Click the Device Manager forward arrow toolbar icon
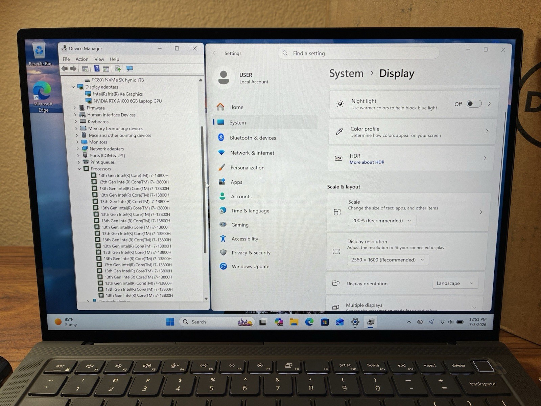This screenshot has width=541, height=406. tap(73, 69)
